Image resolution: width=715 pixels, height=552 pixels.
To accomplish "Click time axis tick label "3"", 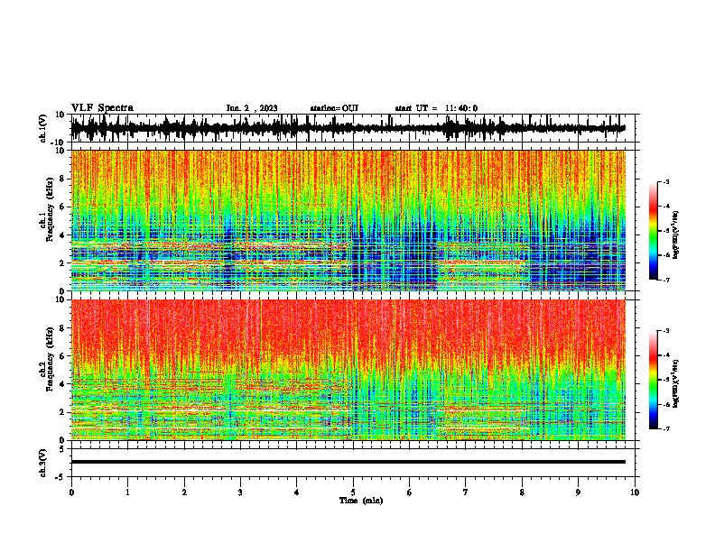I will 240,492.
